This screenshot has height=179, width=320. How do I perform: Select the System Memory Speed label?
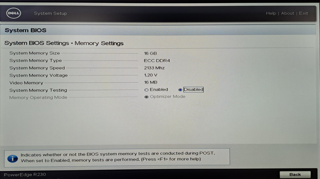click(37, 68)
